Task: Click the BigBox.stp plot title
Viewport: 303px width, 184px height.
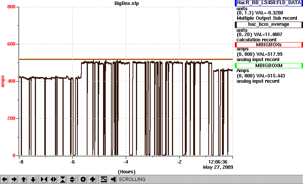Action: [x=127, y=3]
